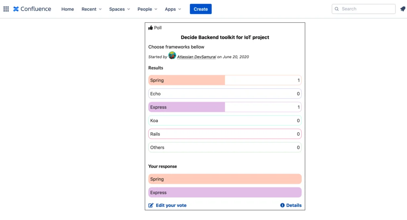Click the notifications icon beside the search box
Viewport: 407px width, 220px height.
pos(403,9)
